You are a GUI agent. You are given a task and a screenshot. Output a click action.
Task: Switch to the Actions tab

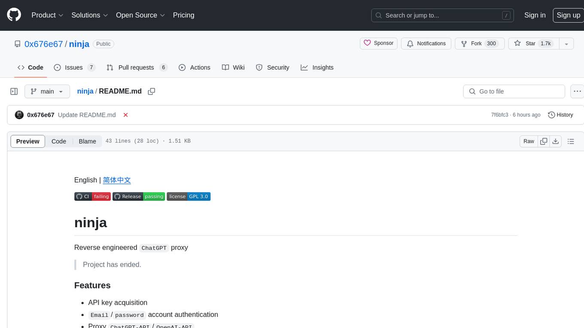195,67
